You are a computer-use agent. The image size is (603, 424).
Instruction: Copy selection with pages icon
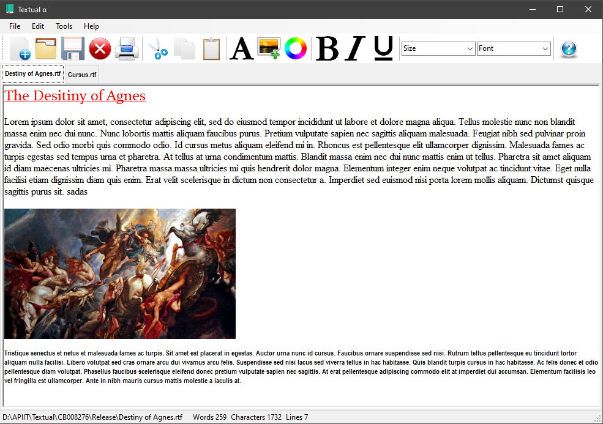(185, 48)
